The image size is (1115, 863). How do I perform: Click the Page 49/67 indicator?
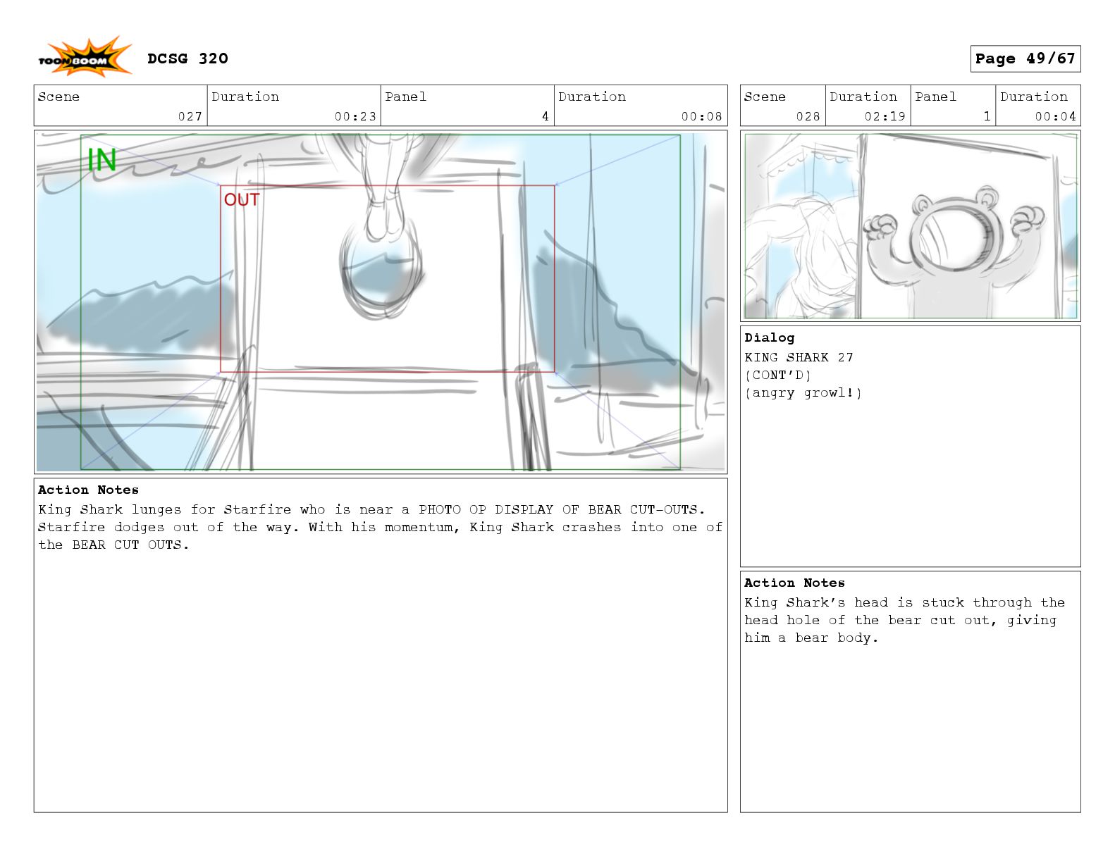(1025, 59)
